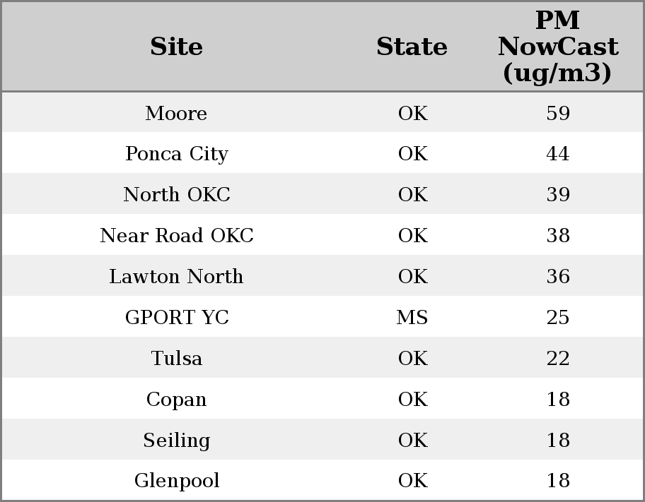Image resolution: width=645 pixels, height=502 pixels.
Task: Click the Glenpool site name
Action: click(176, 481)
